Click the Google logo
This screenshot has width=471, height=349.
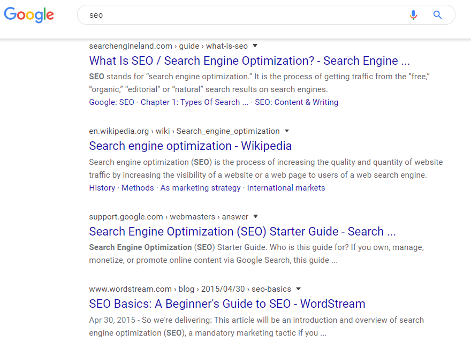(x=29, y=14)
